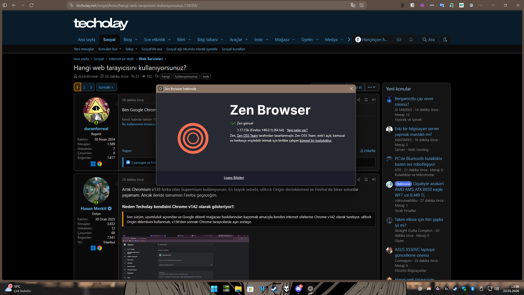
Task: Click the küresel bir topluluktur link
Action: (315, 141)
